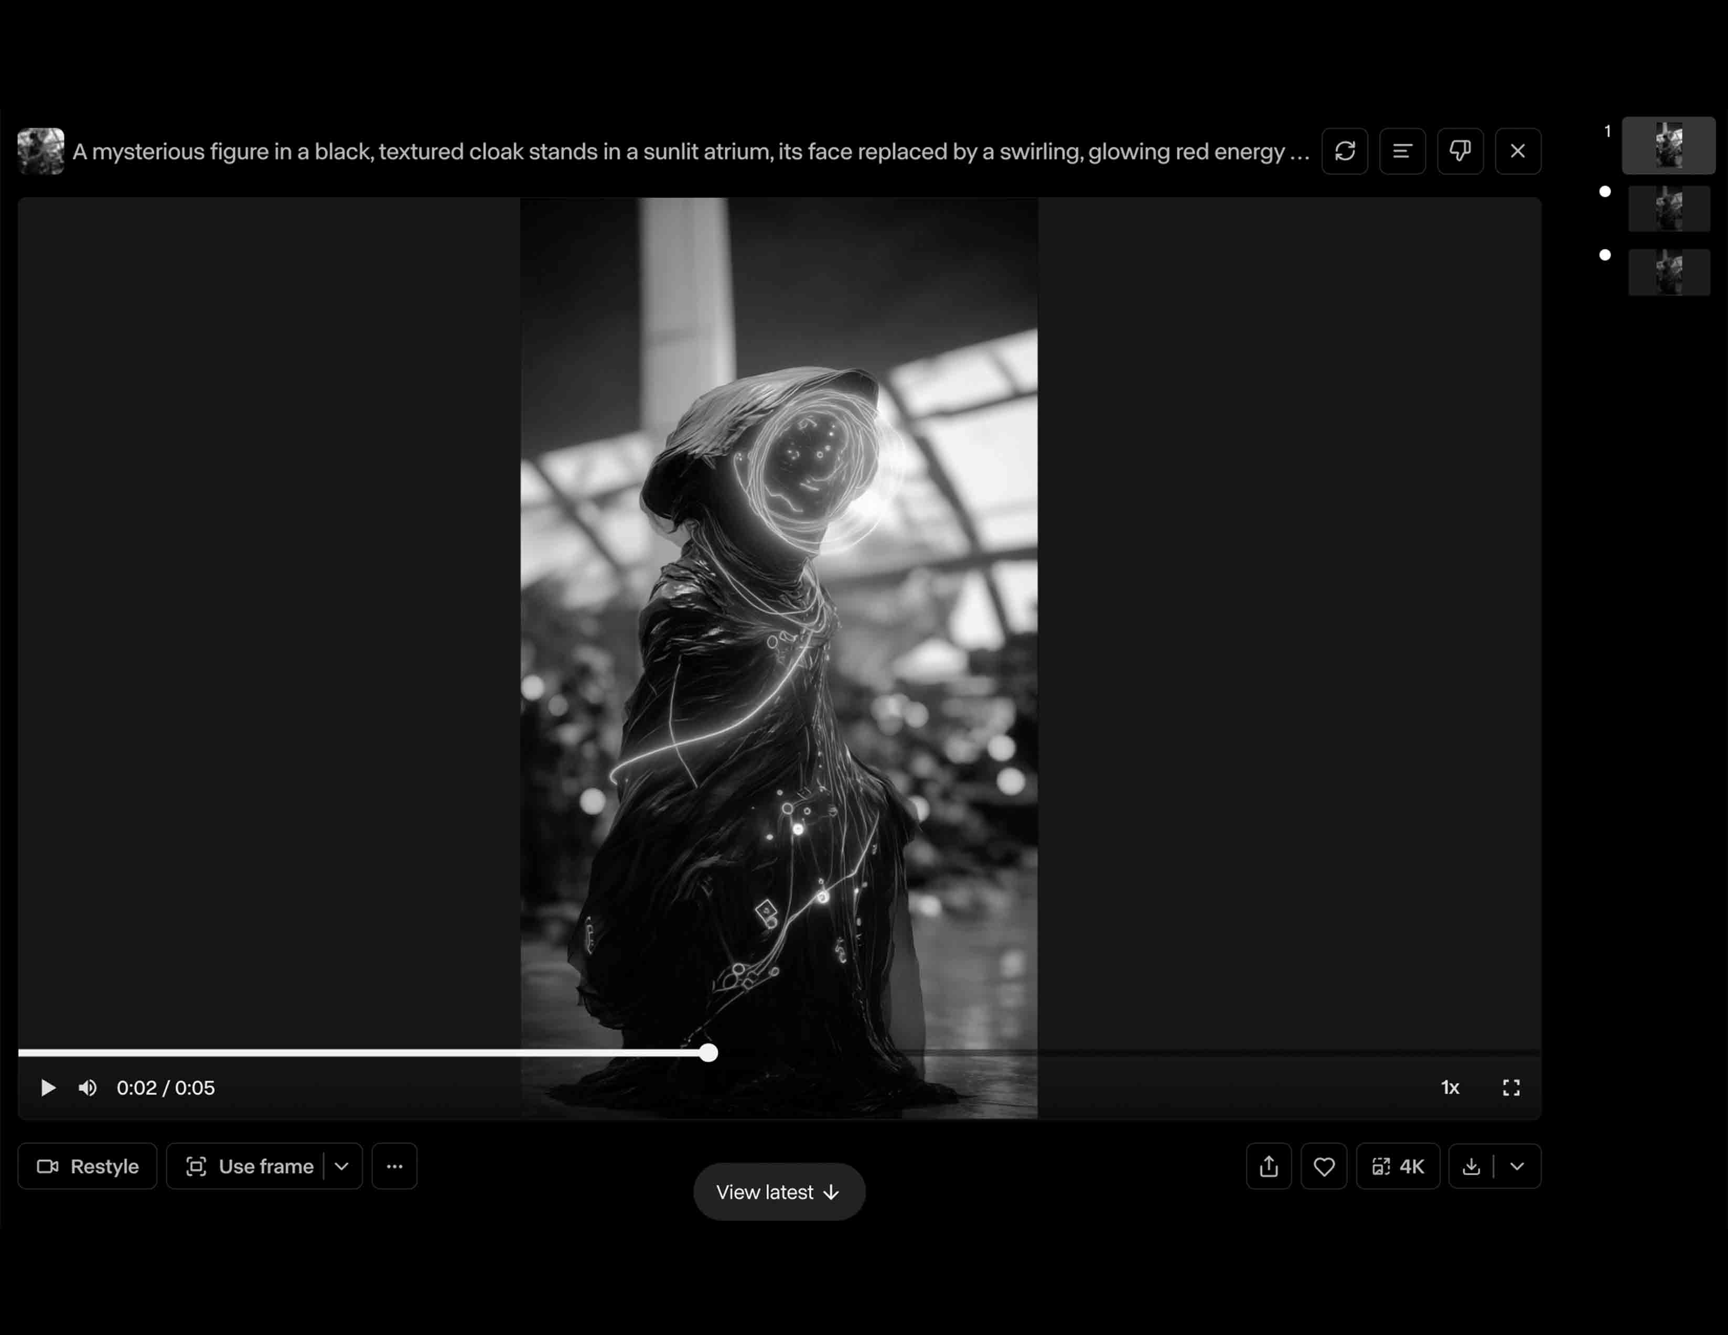Click the View latest button

pyautogui.click(x=779, y=1191)
